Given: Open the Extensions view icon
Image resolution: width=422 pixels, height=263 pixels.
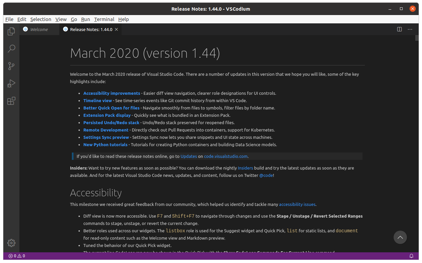Looking at the screenshot, I should point(11,101).
